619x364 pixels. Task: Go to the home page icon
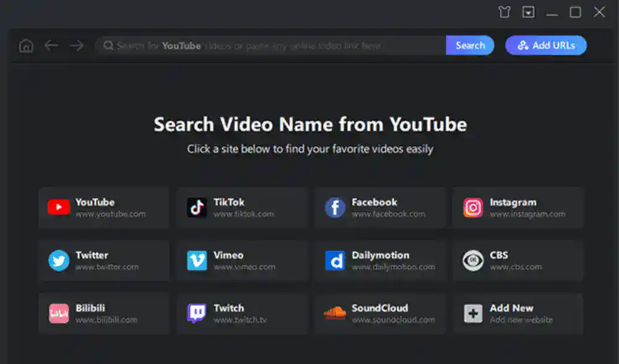coord(26,46)
